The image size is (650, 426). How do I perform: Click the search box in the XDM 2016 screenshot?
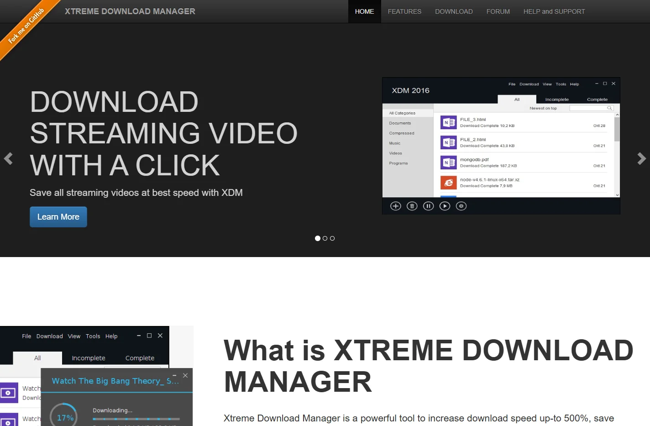(x=591, y=108)
